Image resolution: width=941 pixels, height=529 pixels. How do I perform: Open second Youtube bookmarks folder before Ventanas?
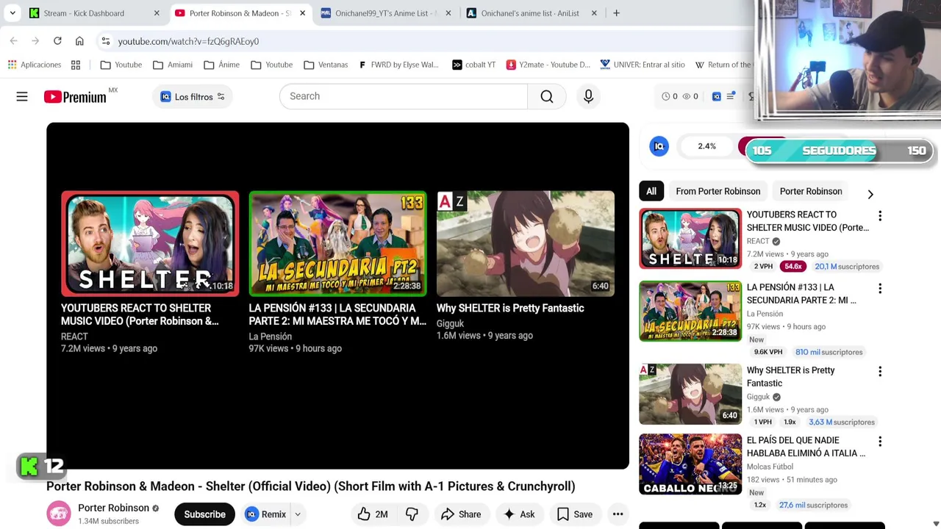click(272, 65)
